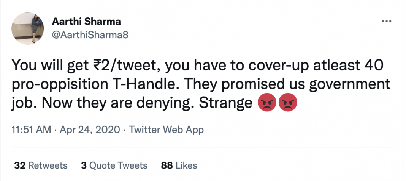
Task: View the 32 Retweets list
Action: [41, 165]
